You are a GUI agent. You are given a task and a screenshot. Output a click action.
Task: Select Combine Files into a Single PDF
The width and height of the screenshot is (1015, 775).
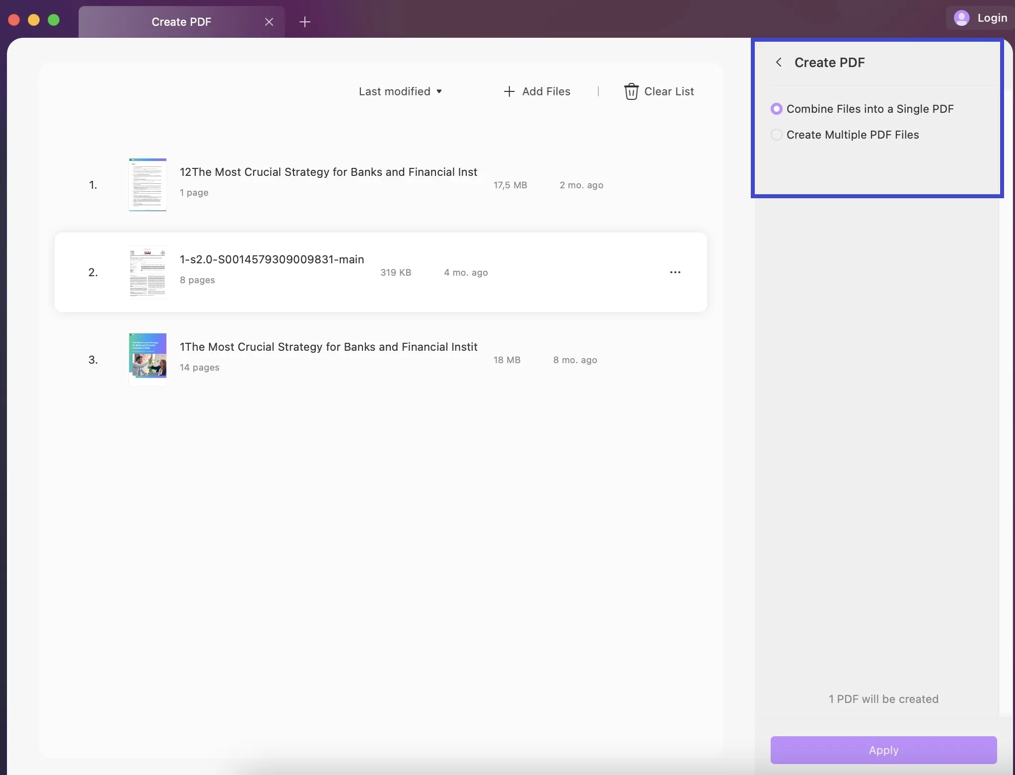pyautogui.click(x=776, y=109)
